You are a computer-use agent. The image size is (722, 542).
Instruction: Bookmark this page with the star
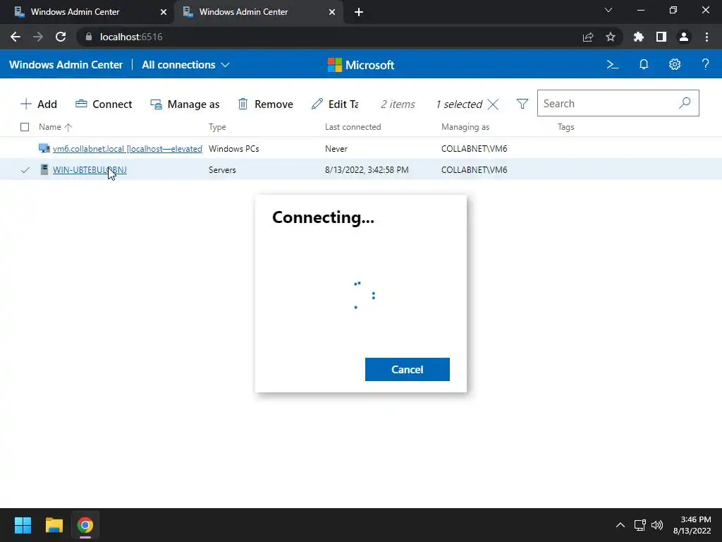[x=611, y=37]
